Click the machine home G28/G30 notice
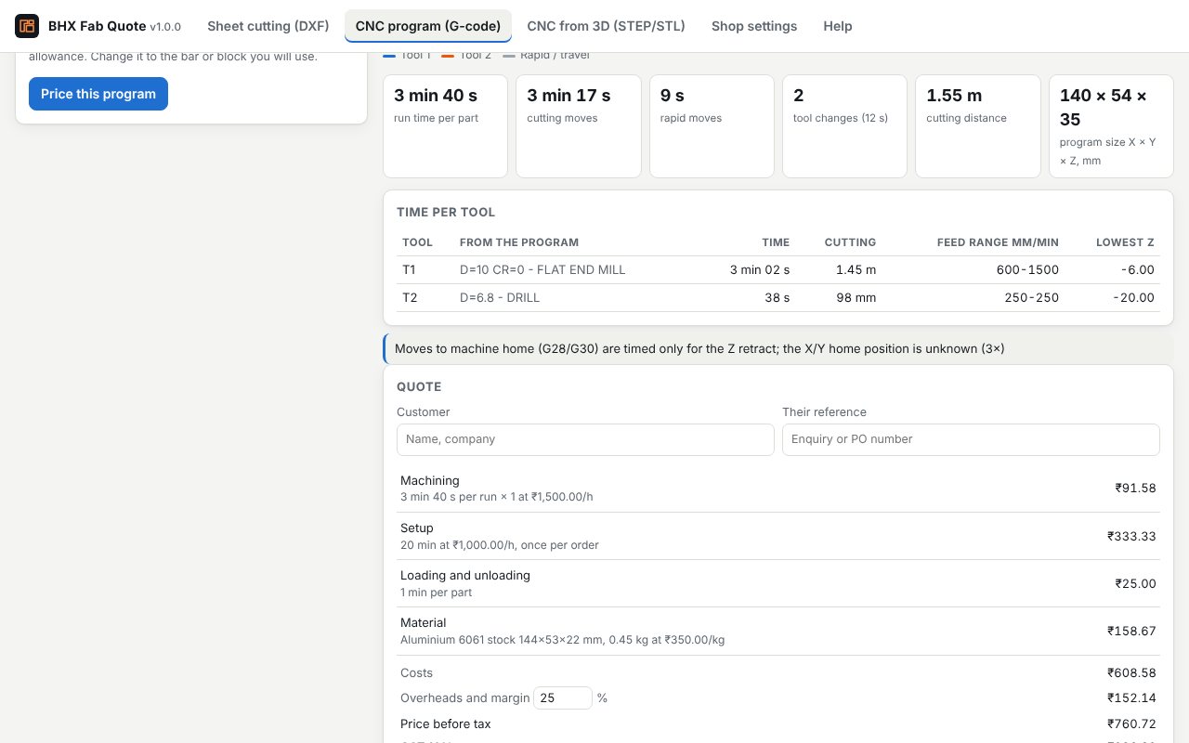 (778, 349)
